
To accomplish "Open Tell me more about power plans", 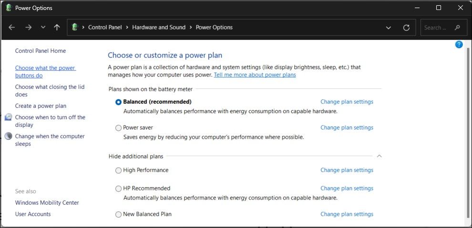I will [255, 75].
